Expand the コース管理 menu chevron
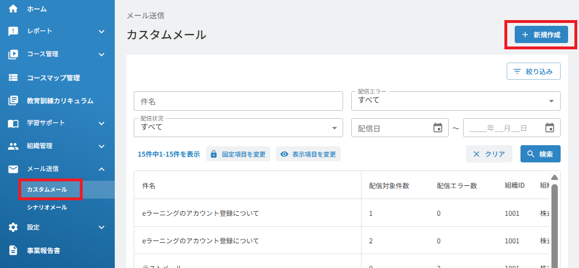This screenshot has width=579, height=268. click(102, 55)
